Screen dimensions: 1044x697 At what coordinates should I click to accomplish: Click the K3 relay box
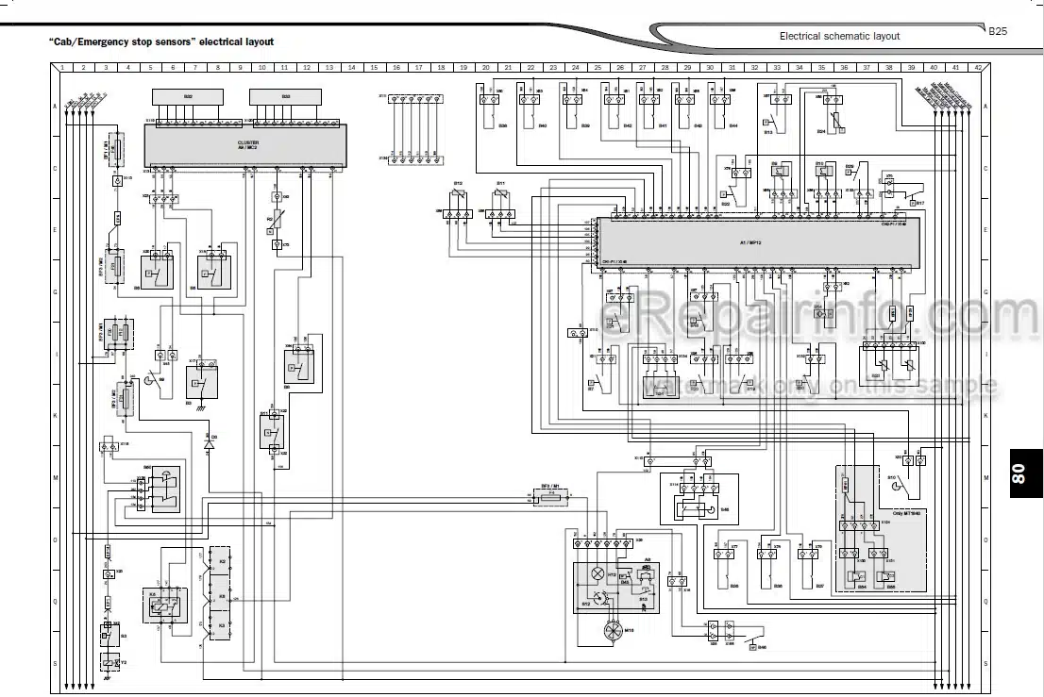click(x=220, y=624)
